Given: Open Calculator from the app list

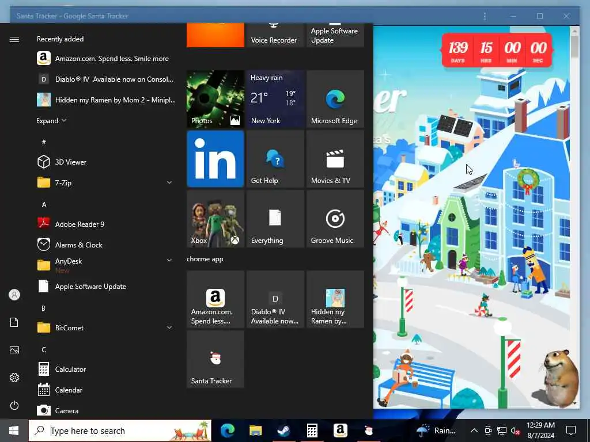Looking at the screenshot, I should click(x=107, y=369).
